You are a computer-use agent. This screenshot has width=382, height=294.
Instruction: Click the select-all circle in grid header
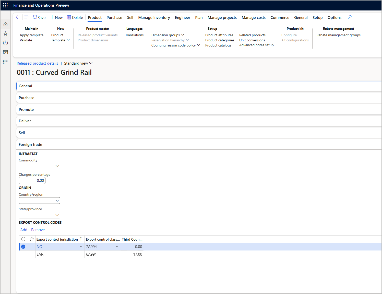[x=23, y=239]
